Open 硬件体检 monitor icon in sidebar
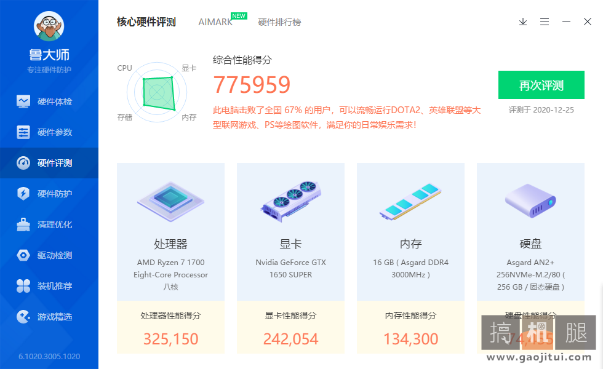This screenshot has width=603, height=369. [x=23, y=101]
